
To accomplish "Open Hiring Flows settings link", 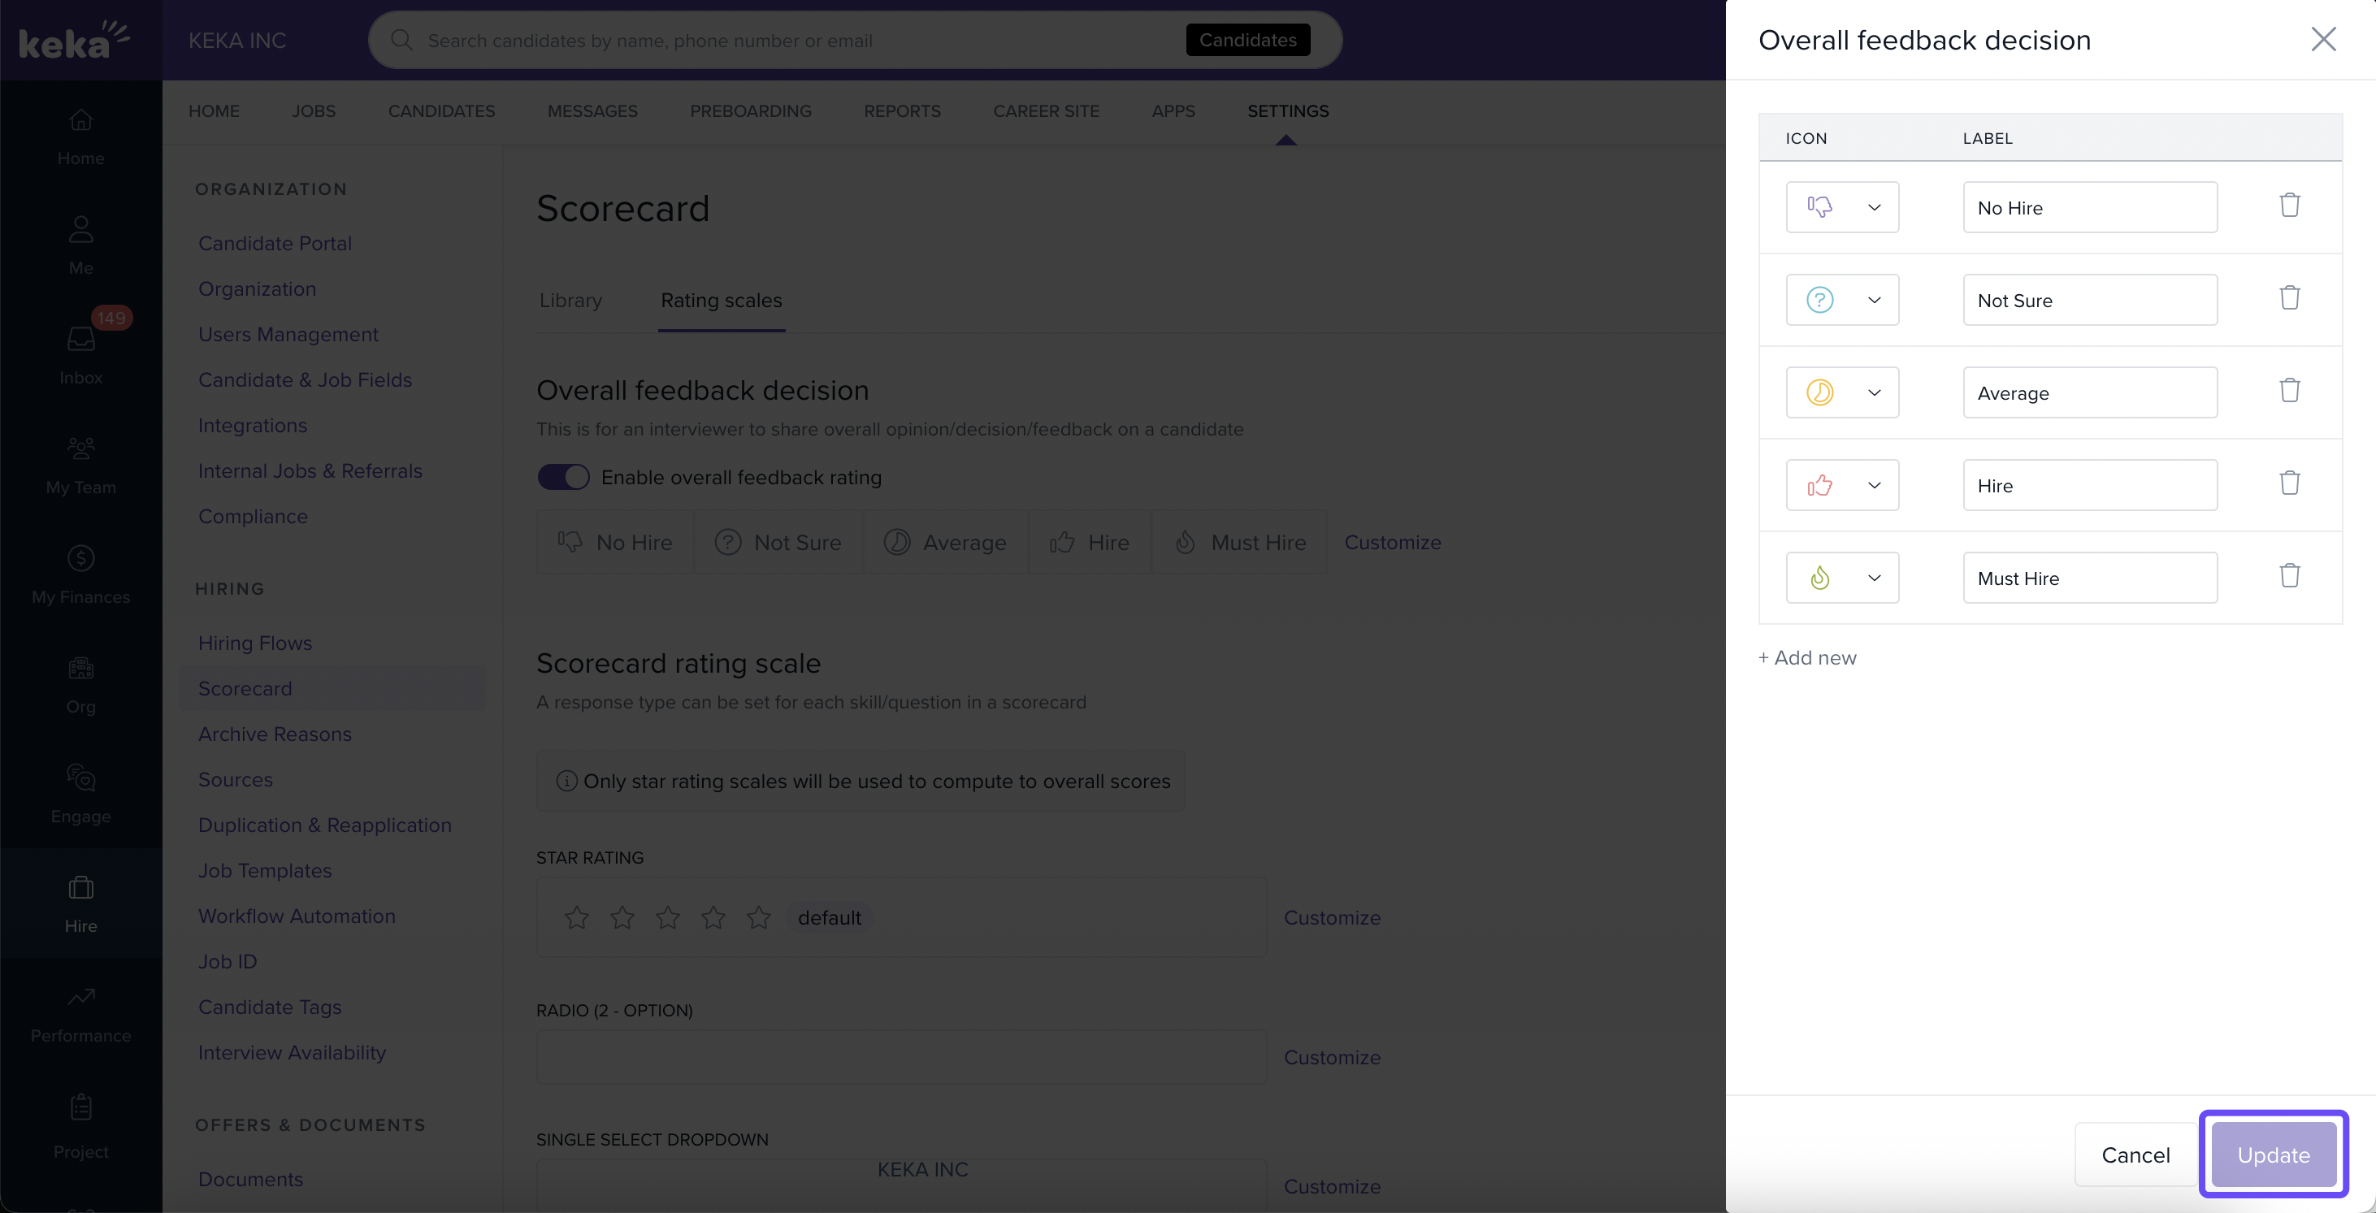I will tap(254, 643).
